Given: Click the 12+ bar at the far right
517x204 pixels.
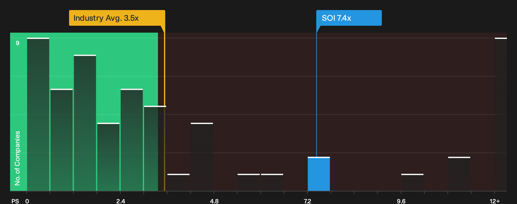Looking at the screenshot, I should point(501,114).
